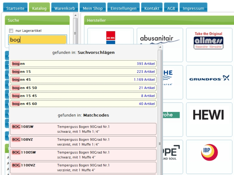Open the IBP manufacturer logo
The width and height of the screenshot is (234, 175).
coord(209,152)
